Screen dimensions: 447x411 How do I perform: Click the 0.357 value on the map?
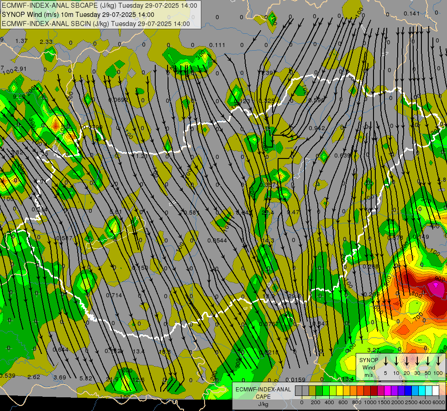(x=268, y=184)
